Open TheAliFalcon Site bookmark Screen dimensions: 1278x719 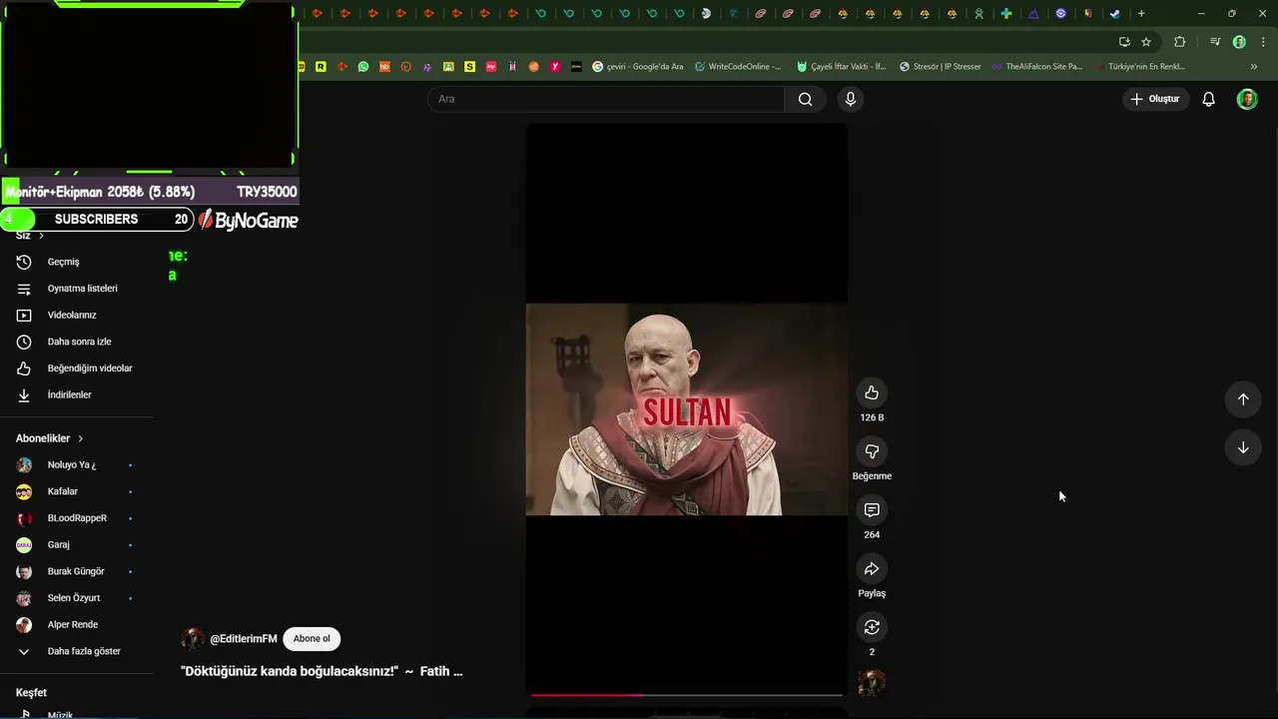tap(1036, 67)
